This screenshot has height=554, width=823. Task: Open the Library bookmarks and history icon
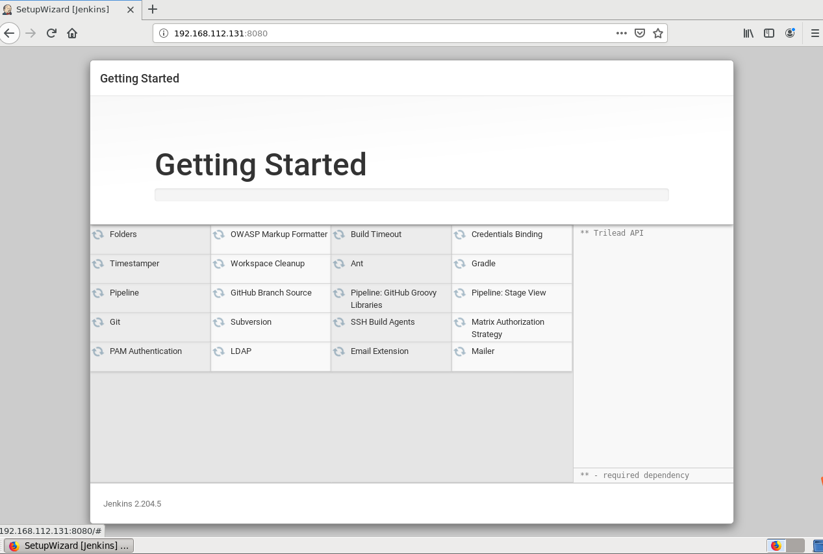point(748,33)
